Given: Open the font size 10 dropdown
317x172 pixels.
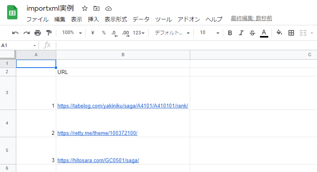Looking at the screenshot, I should (x=210, y=33).
